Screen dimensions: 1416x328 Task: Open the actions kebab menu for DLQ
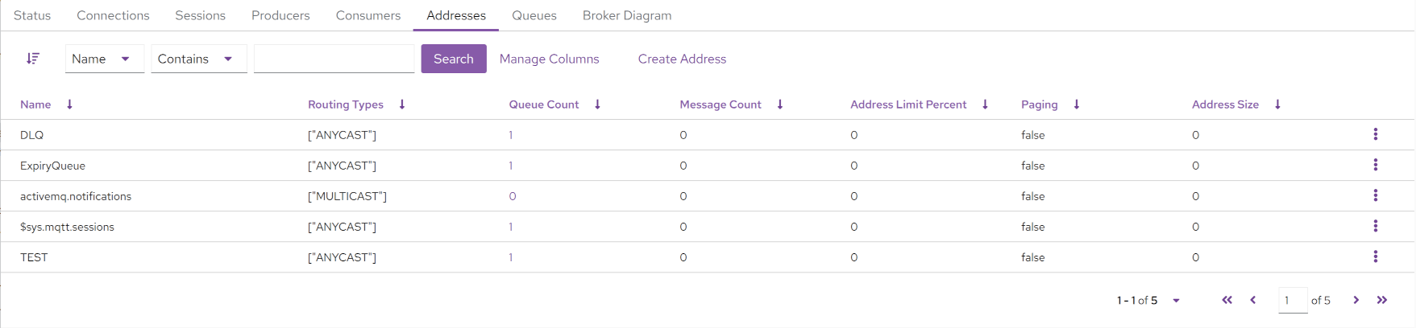click(1376, 134)
